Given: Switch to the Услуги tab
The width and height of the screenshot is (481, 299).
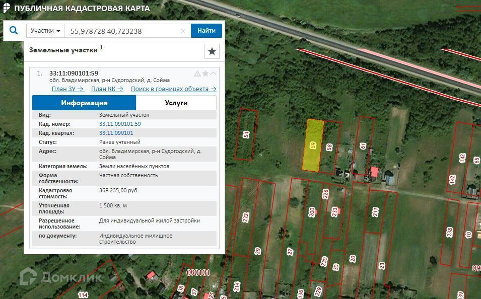Looking at the screenshot, I should click(x=176, y=103).
